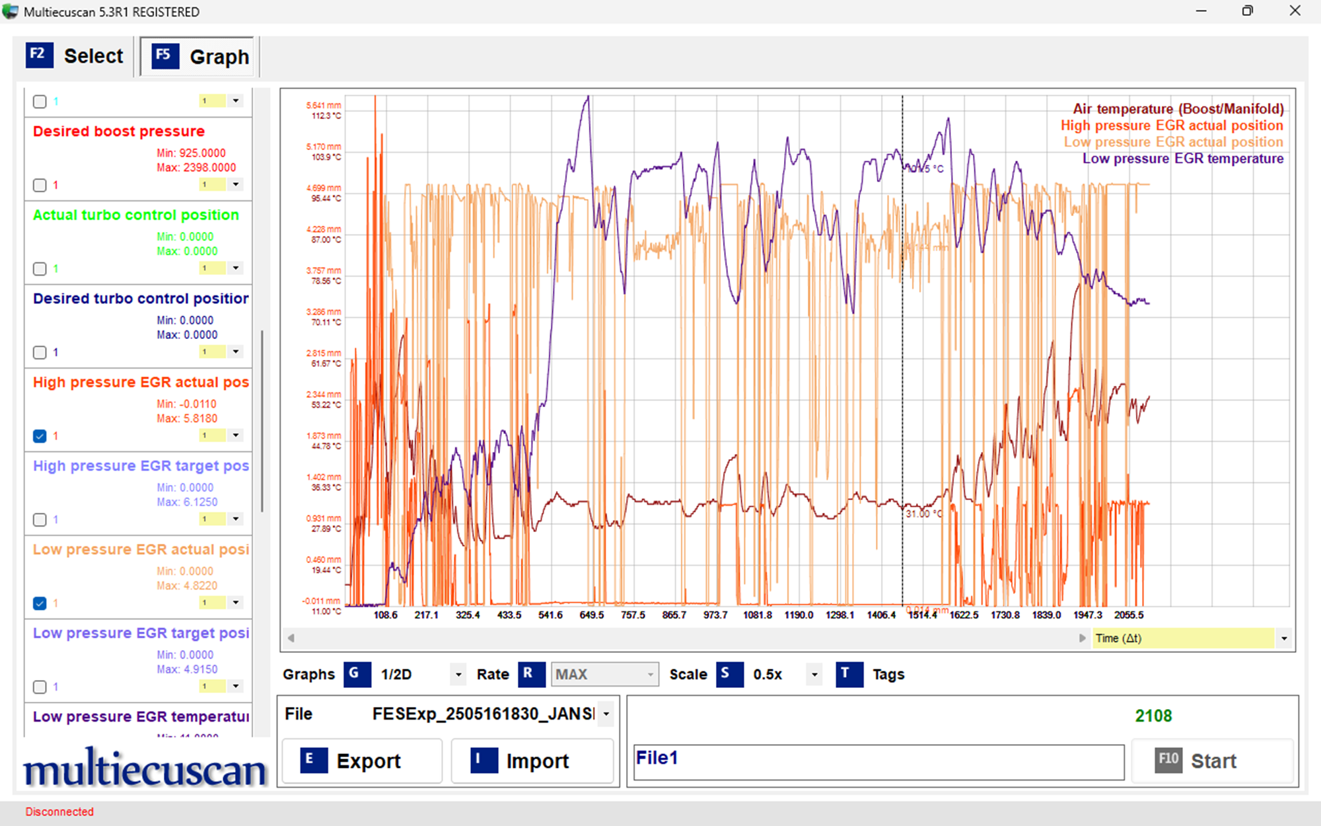Open the Graph tab
The height and width of the screenshot is (826, 1321).
[197, 56]
